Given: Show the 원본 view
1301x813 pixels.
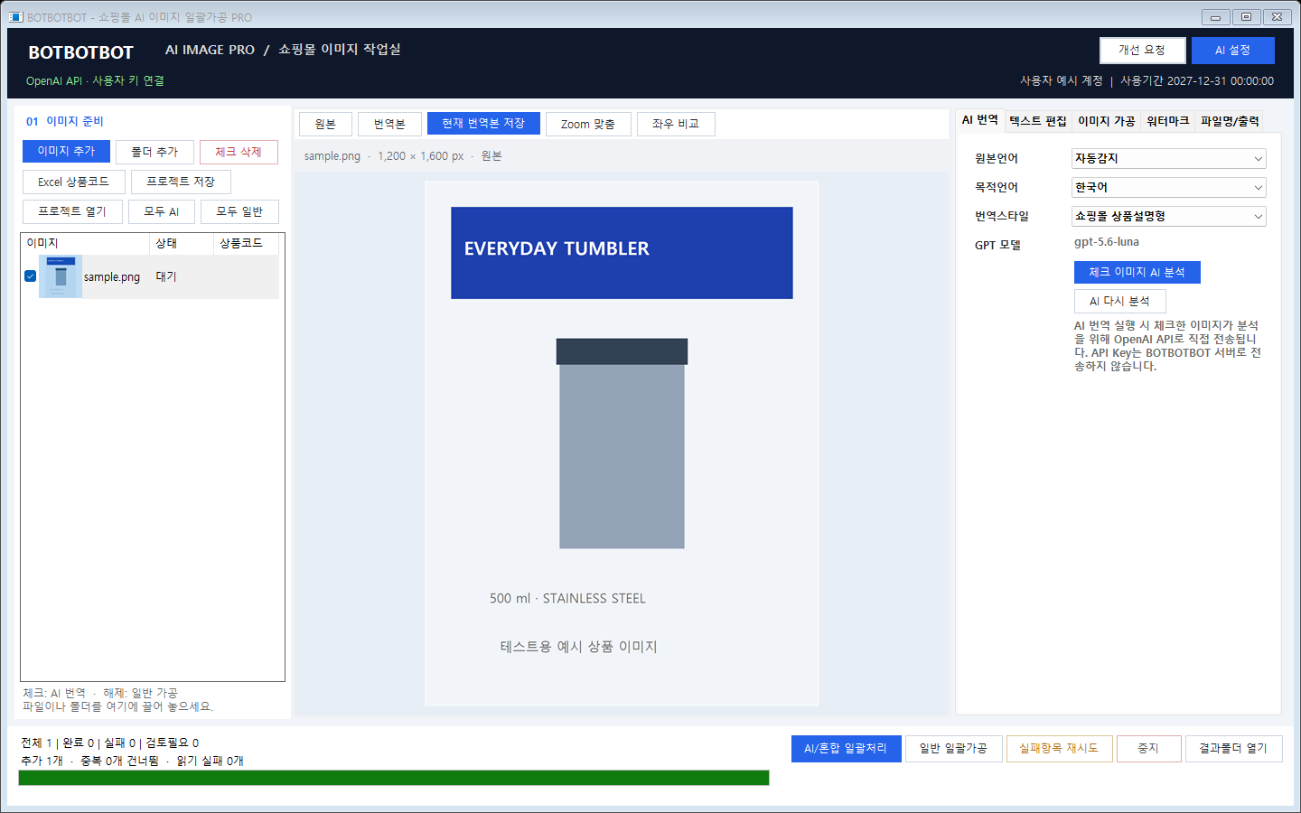Looking at the screenshot, I should click(325, 124).
